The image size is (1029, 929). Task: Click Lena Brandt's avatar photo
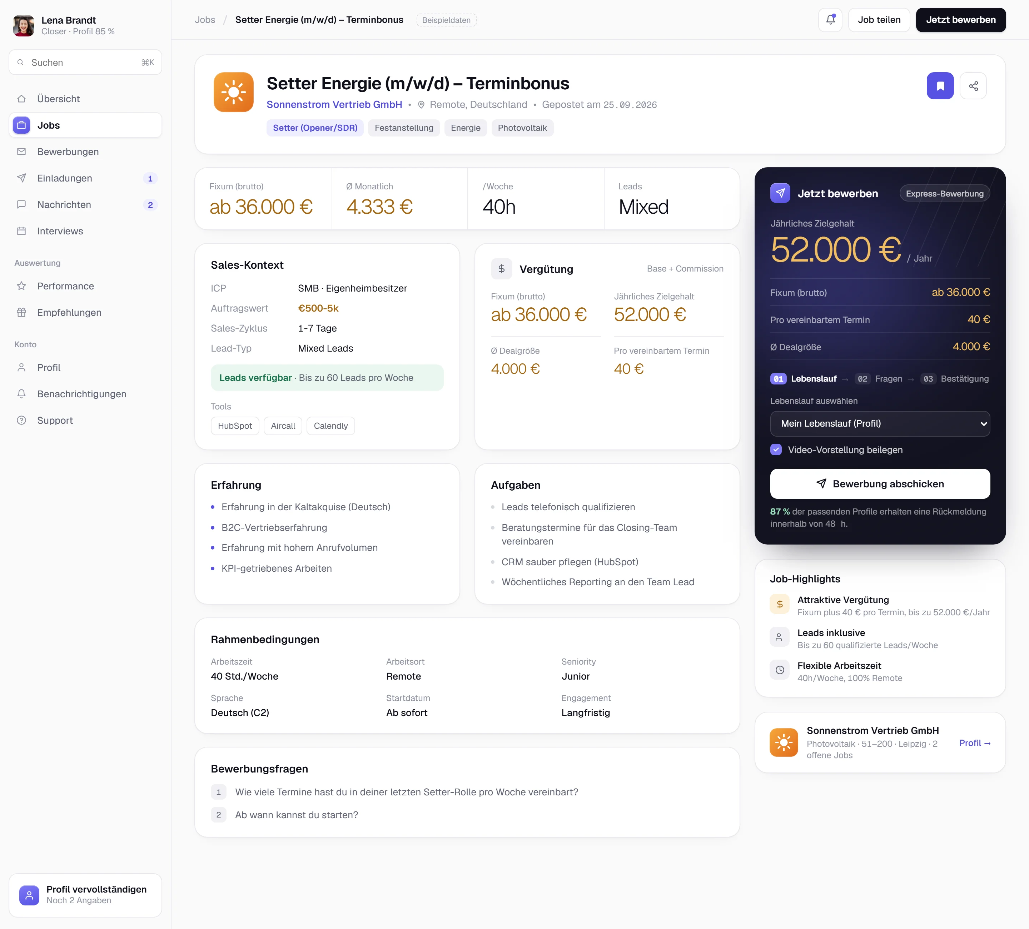pos(24,25)
